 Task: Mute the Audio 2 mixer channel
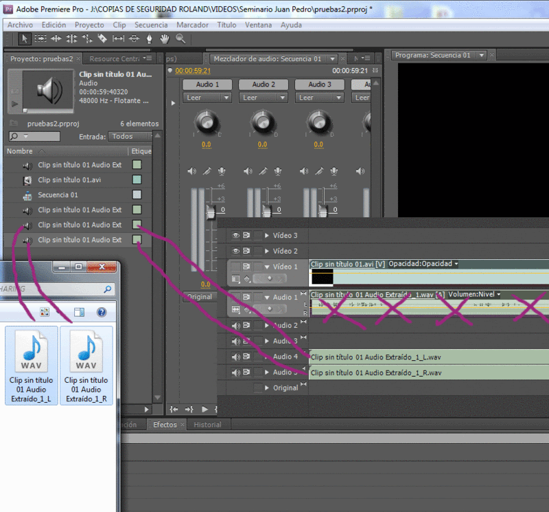248,171
